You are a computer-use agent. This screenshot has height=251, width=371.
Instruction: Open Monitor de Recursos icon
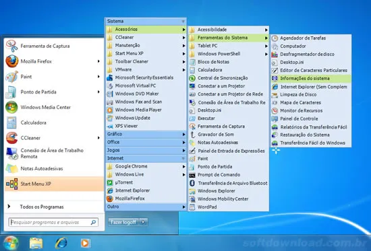click(x=275, y=111)
